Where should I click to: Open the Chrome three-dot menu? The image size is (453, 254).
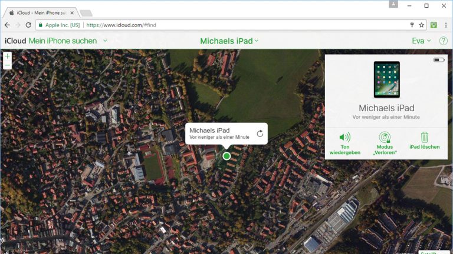[445, 25]
